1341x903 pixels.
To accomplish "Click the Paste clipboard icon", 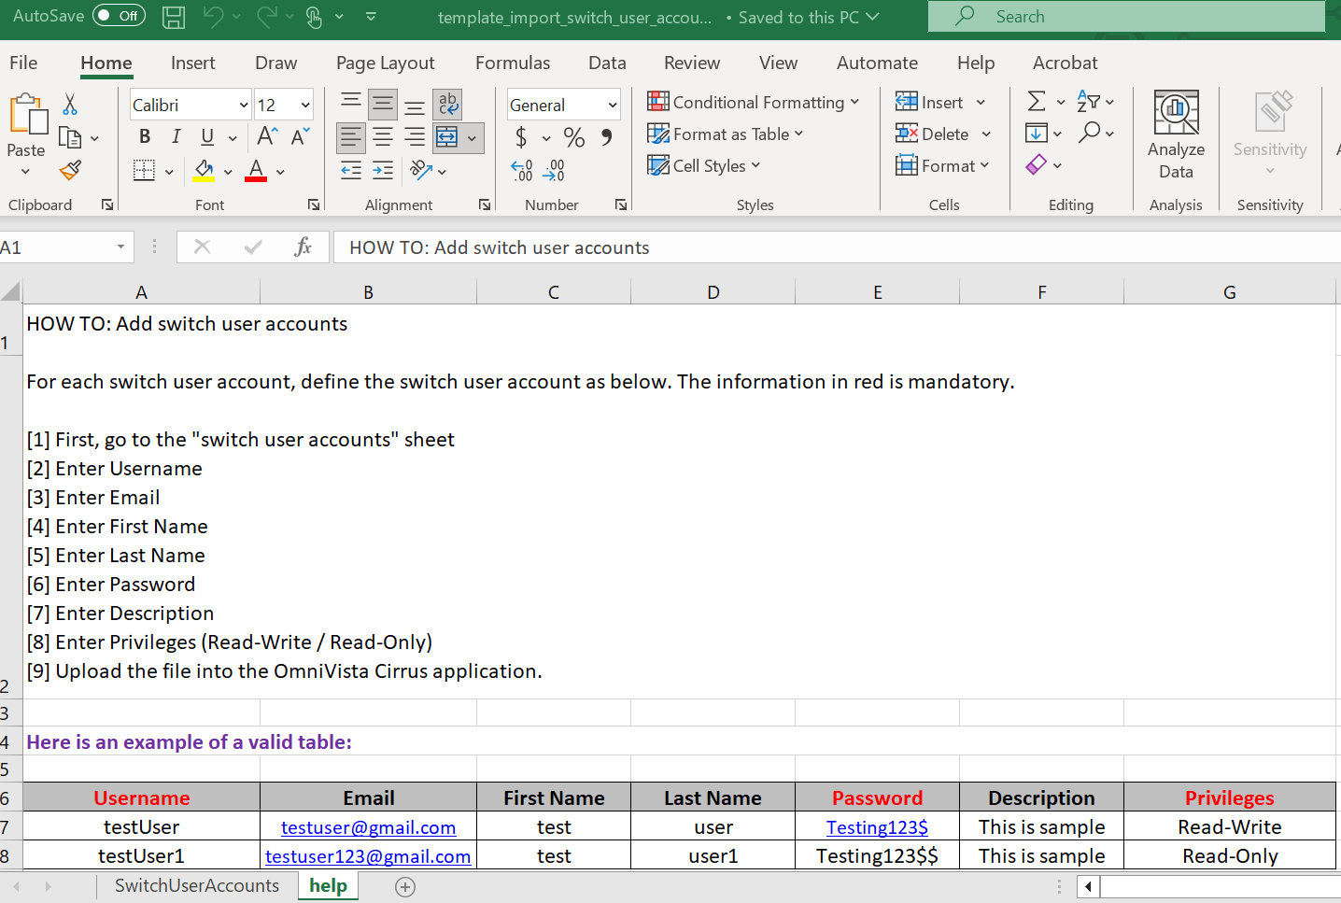I will click(x=28, y=115).
